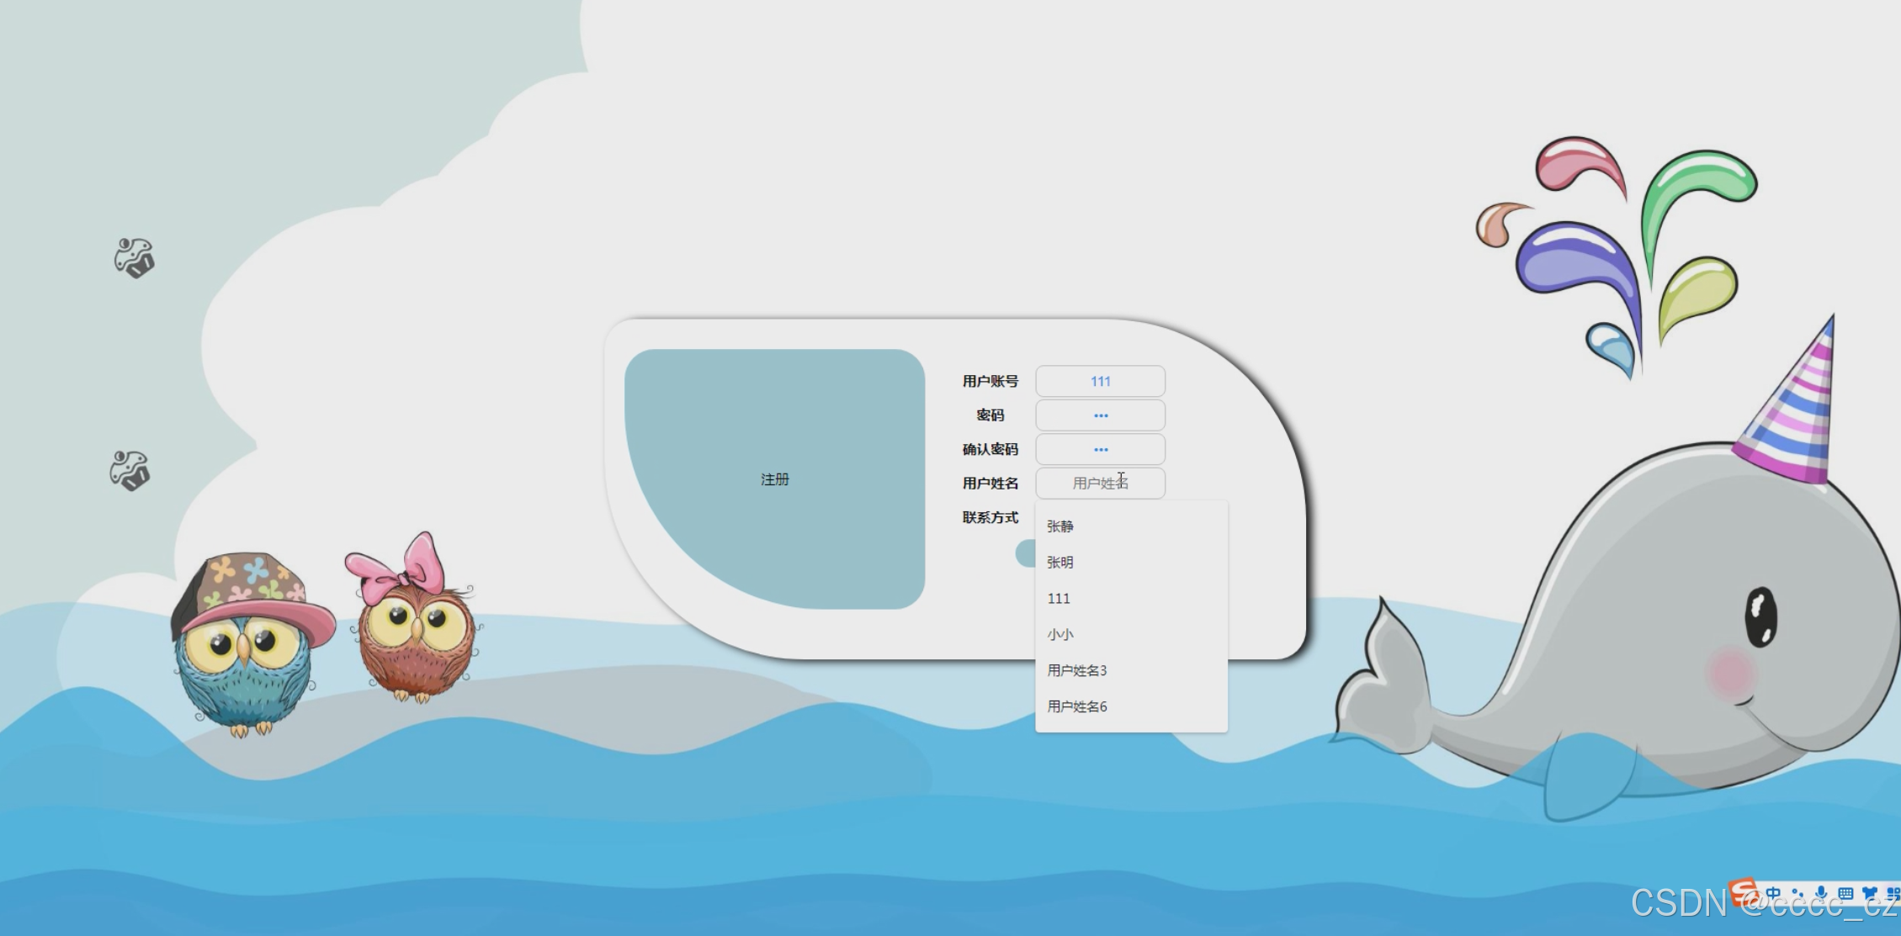
Task: Focus the 用户账号 input field
Action: [1100, 382]
